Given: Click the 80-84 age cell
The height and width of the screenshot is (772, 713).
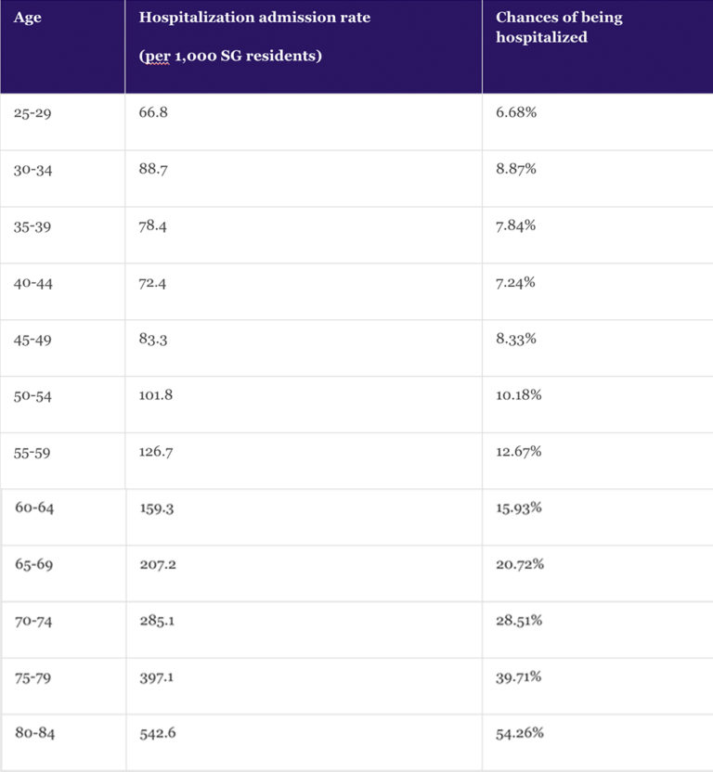Looking at the screenshot, I should tap(35, 734).
